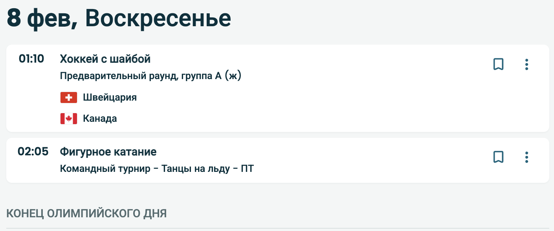Click the Canada flag icon

point(69,118)
